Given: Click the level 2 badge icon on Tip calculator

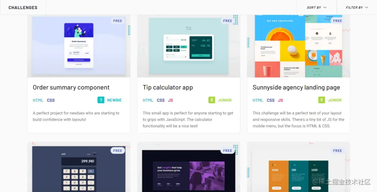Looking at the screenshot, I should (x=211, y=100).
